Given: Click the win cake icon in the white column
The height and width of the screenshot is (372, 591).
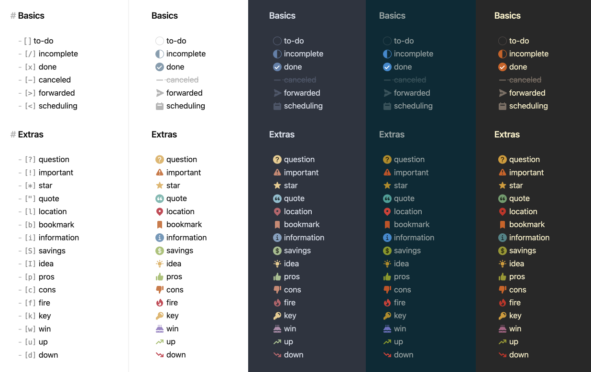Looking at the screenshot, I should [x=160, y=329].
